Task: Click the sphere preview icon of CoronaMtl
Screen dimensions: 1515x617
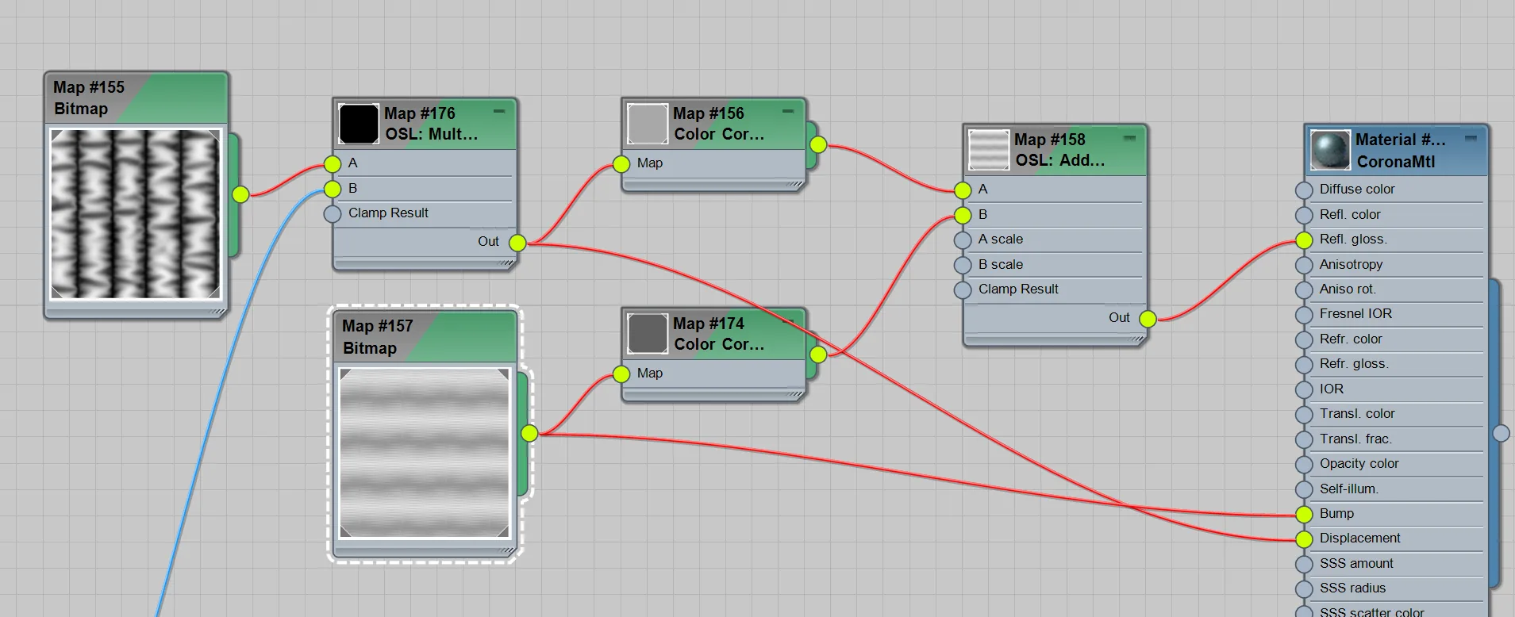Action: coord(1330,150)
